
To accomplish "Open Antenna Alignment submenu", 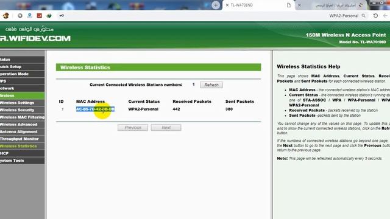I will (x=23, y=131).
